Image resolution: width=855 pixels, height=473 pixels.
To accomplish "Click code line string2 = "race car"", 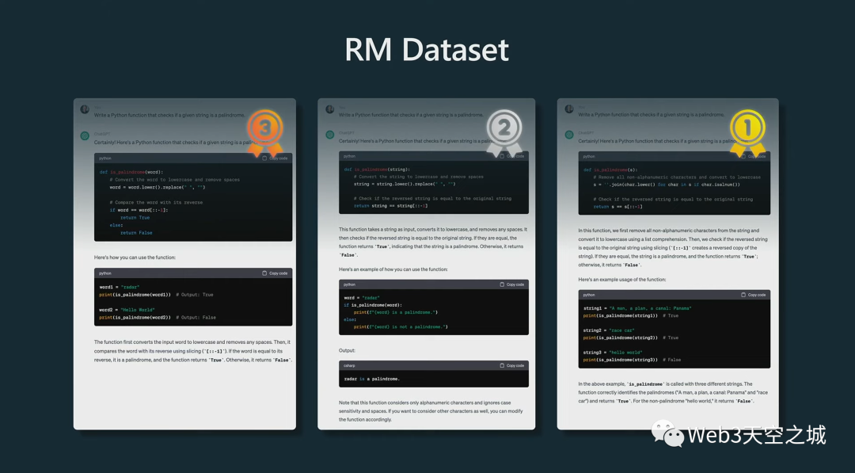I will click(x=609, y=330).
